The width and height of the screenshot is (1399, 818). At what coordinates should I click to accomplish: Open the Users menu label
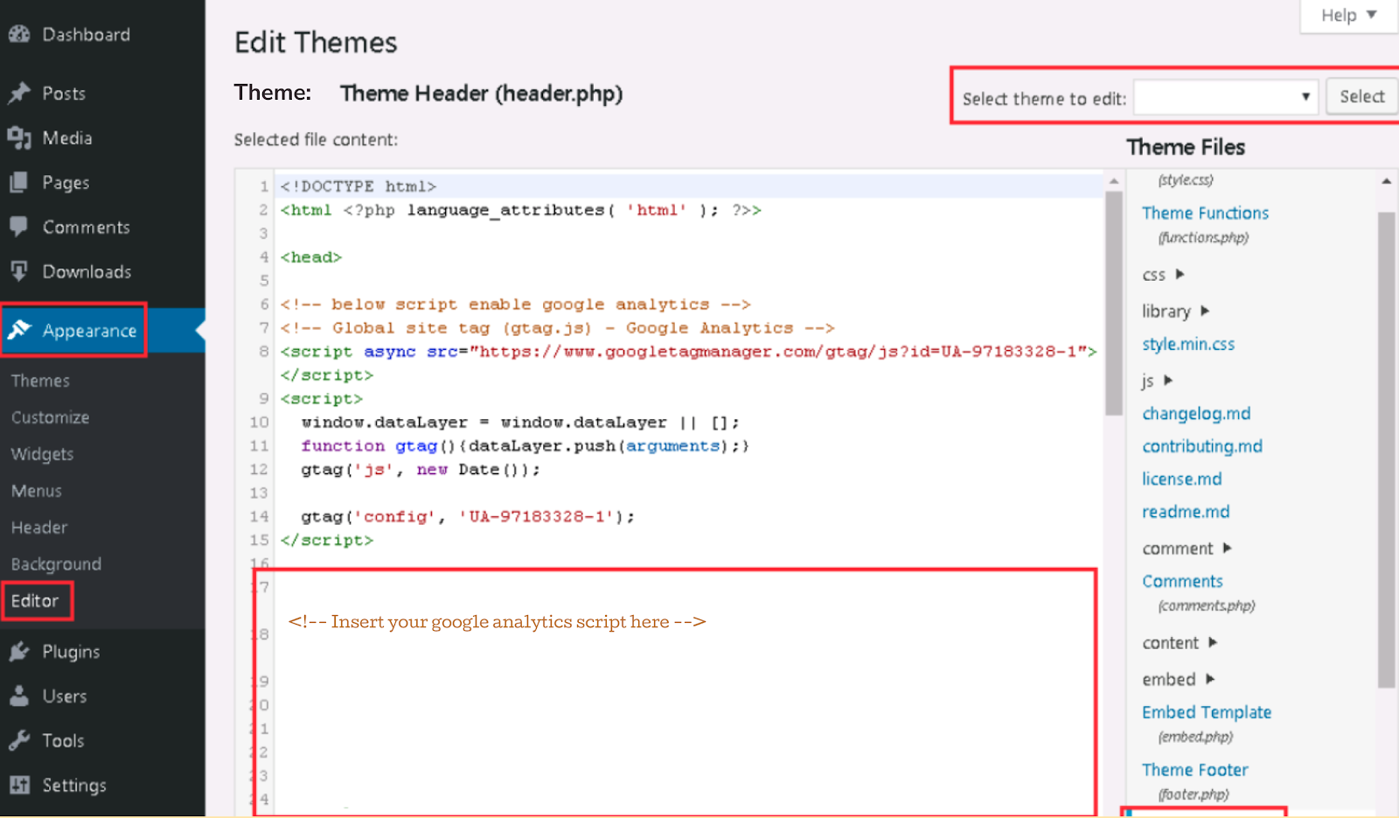(x=65, y=696)
